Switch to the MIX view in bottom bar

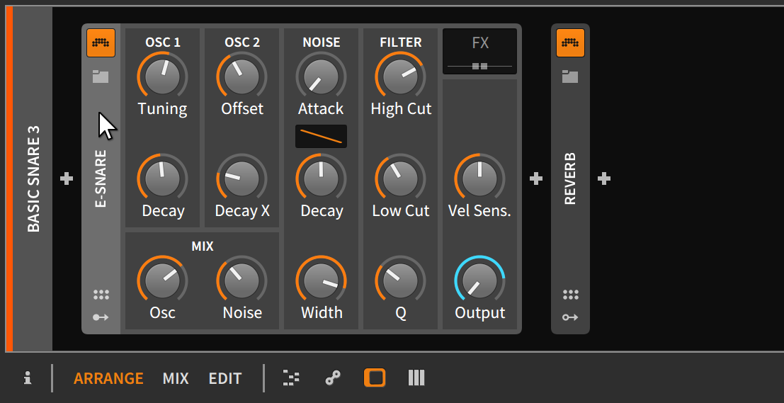(x=176, y=378)
